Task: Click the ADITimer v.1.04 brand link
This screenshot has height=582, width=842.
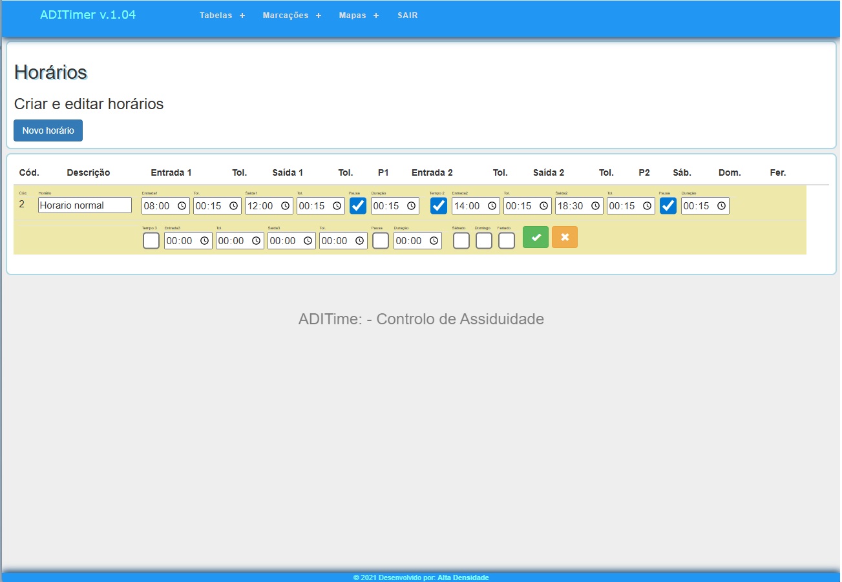Action: [x=88, y=15]
